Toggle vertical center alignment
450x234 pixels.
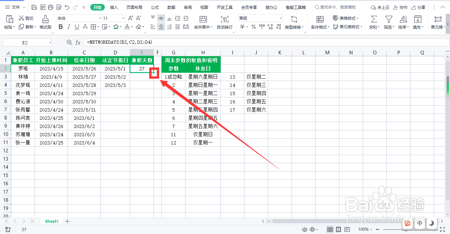point(161,18)
